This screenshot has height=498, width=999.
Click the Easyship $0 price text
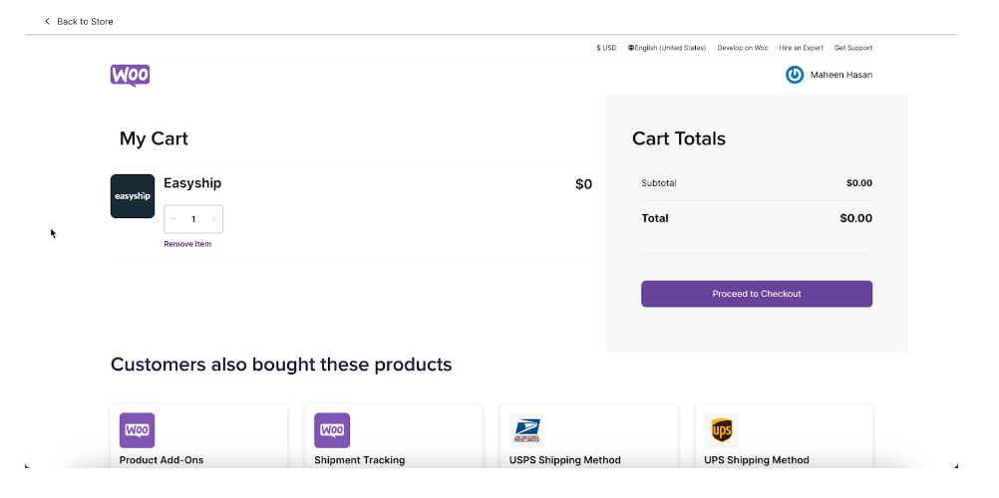(583, 184)
